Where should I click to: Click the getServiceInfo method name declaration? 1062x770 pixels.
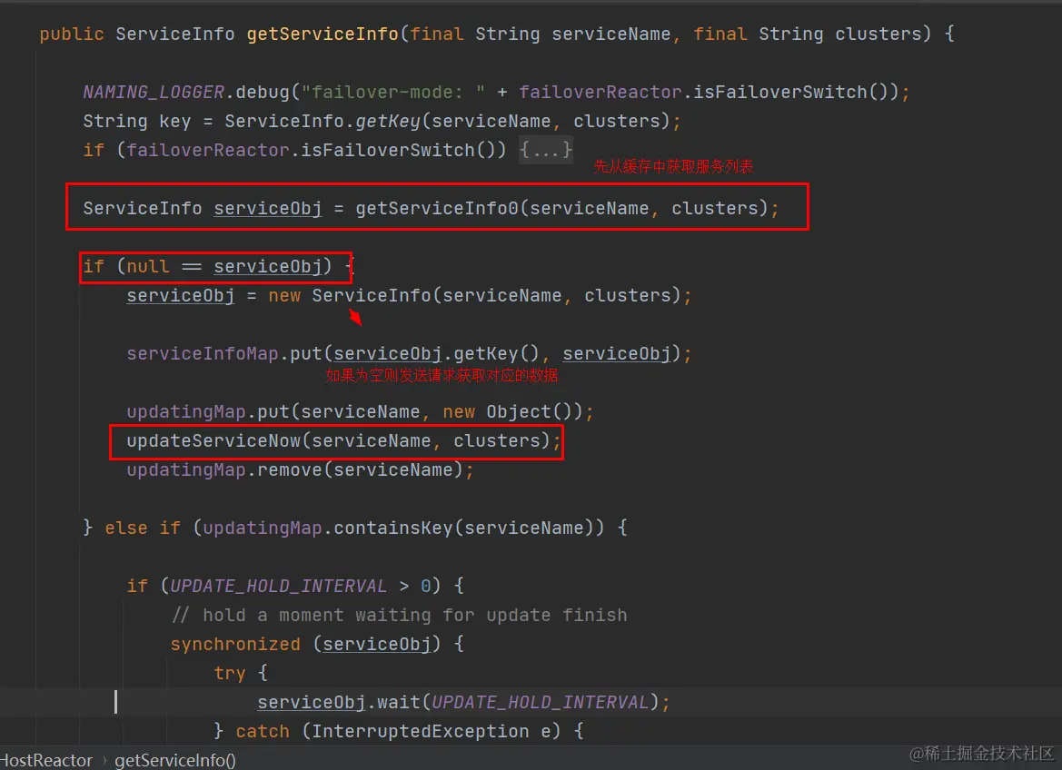click(323, 34)
